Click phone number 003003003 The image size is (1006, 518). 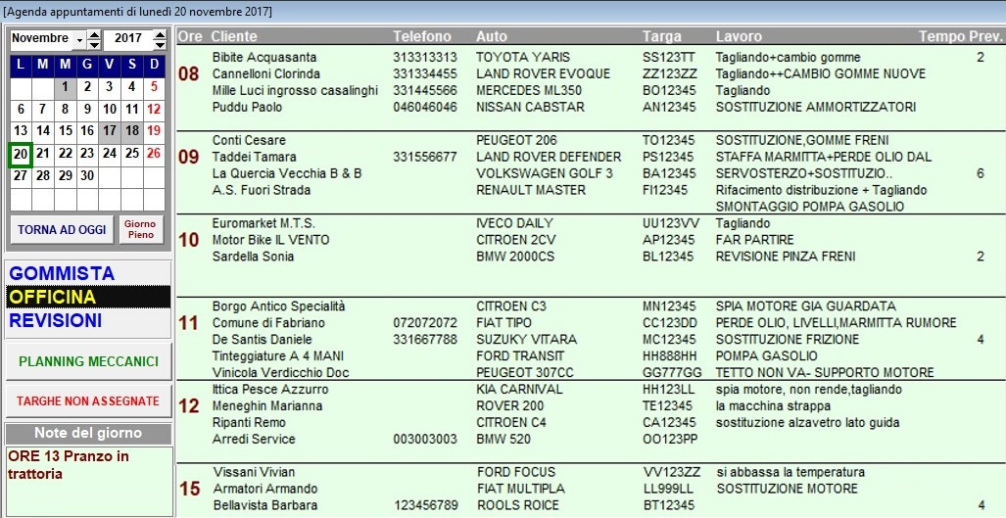click(x=425, y=439)
